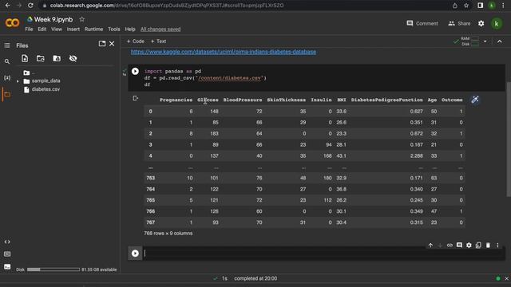The width and height of the screenshot is (511, 287).
Task: Open the table of contents sidebar icon
Action: pyautogui.click(x=7, y=45)
